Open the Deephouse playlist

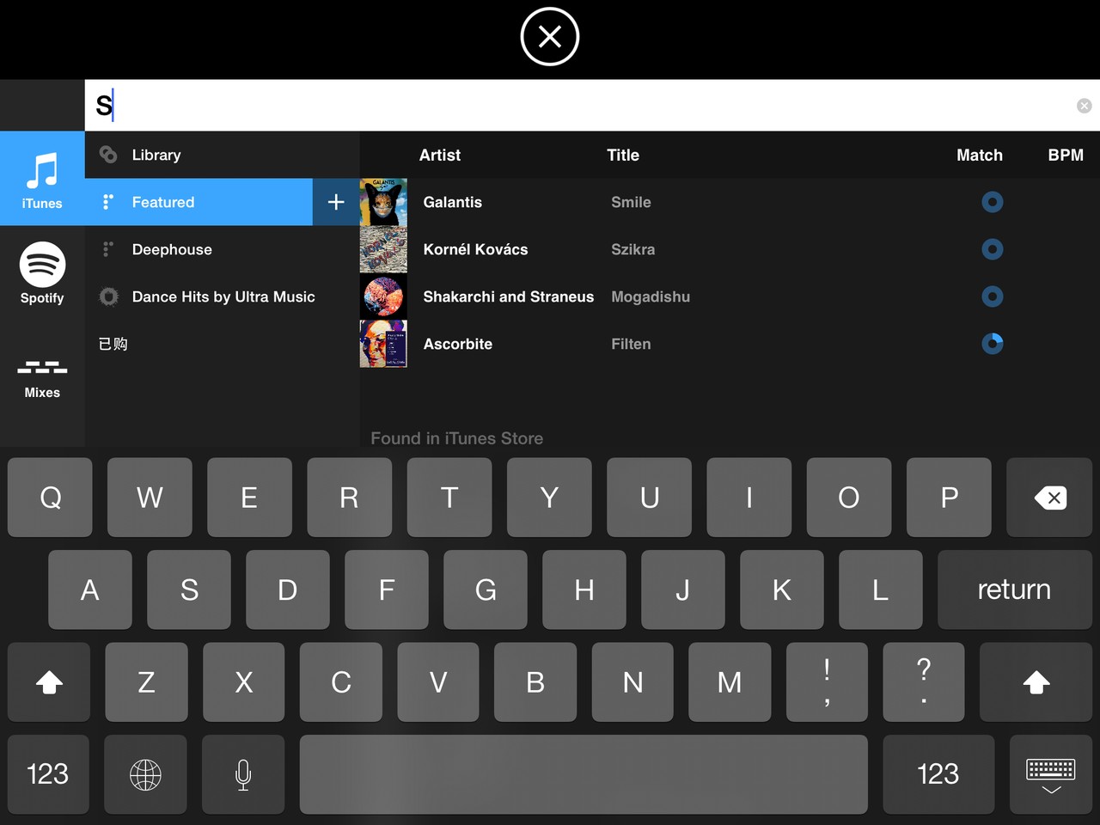[x=222, y=249]
